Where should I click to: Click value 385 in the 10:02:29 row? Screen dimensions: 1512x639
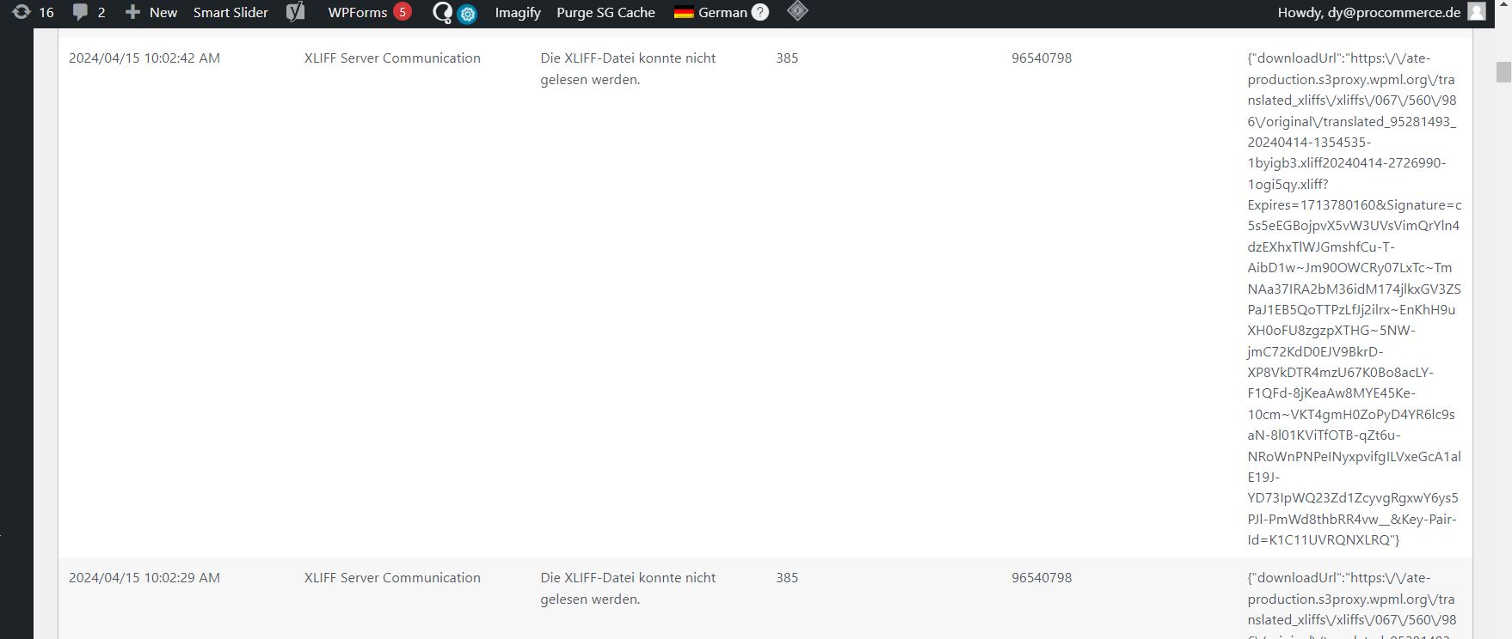(x=787, y=578)
